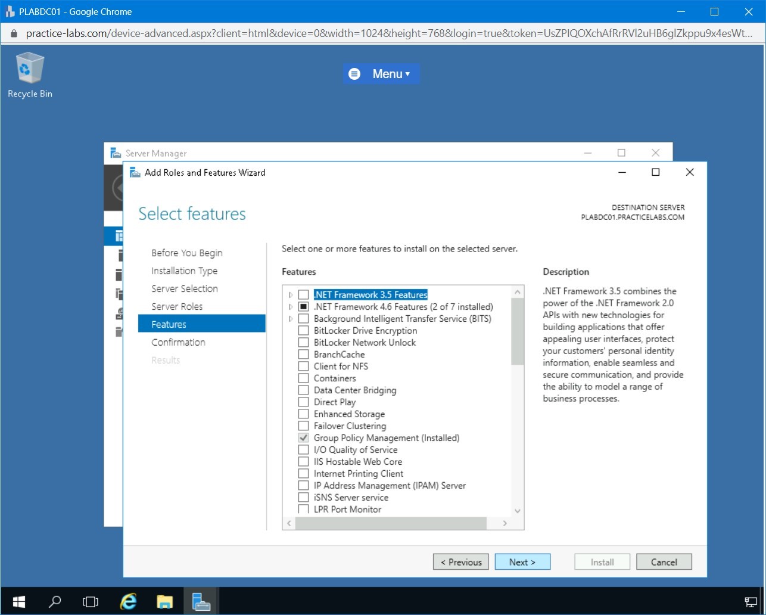Open the Recycle Bin desktop icon
Image resolution: width=766 pixels, height=615 pixels.
[29, 75]
